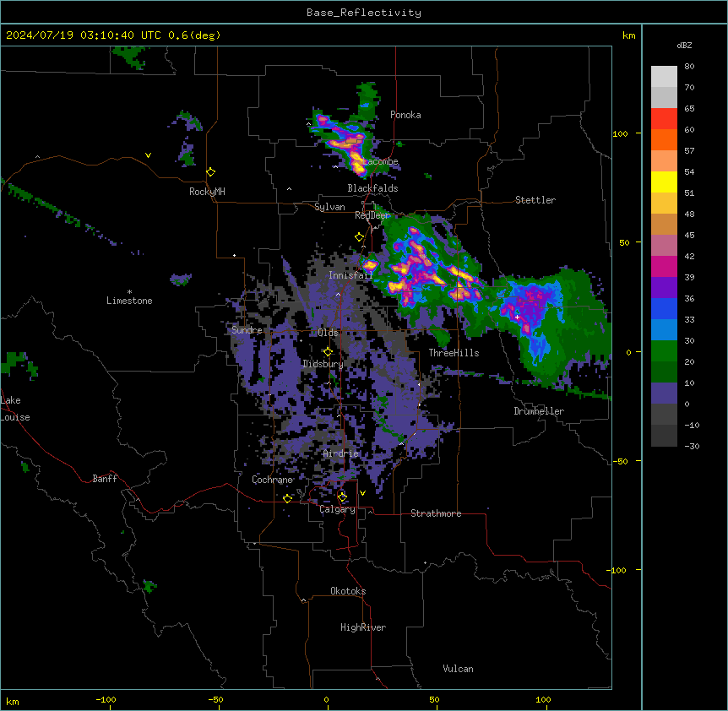Click the 45 value in dBZ legend
The width and height of the screenshot is (728, 711).
tap(689, 236)
